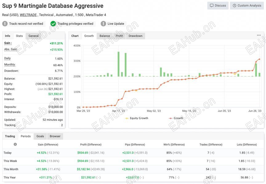Image resolution: width=266 pixels, height=184 pixels.
Task: Click the Lots (Difference) column header
Action: coord(247,145)
